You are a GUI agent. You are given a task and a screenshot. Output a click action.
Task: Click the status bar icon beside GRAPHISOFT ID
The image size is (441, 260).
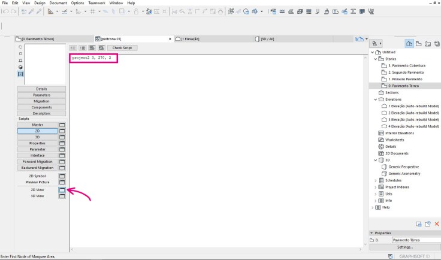(x=391, y=256)
